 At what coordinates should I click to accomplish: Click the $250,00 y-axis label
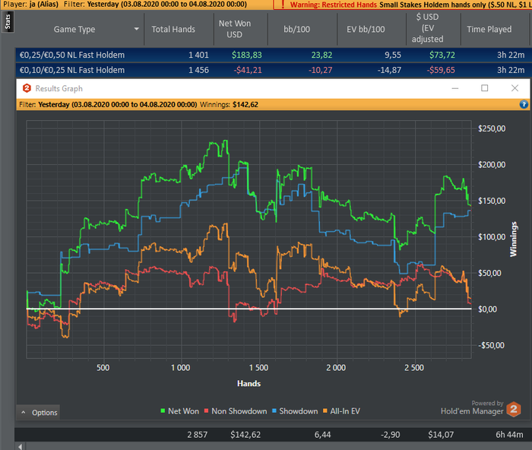pos(492,128)
